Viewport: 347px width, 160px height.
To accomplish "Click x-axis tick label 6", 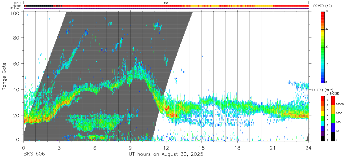I will [x=95, y=148].
